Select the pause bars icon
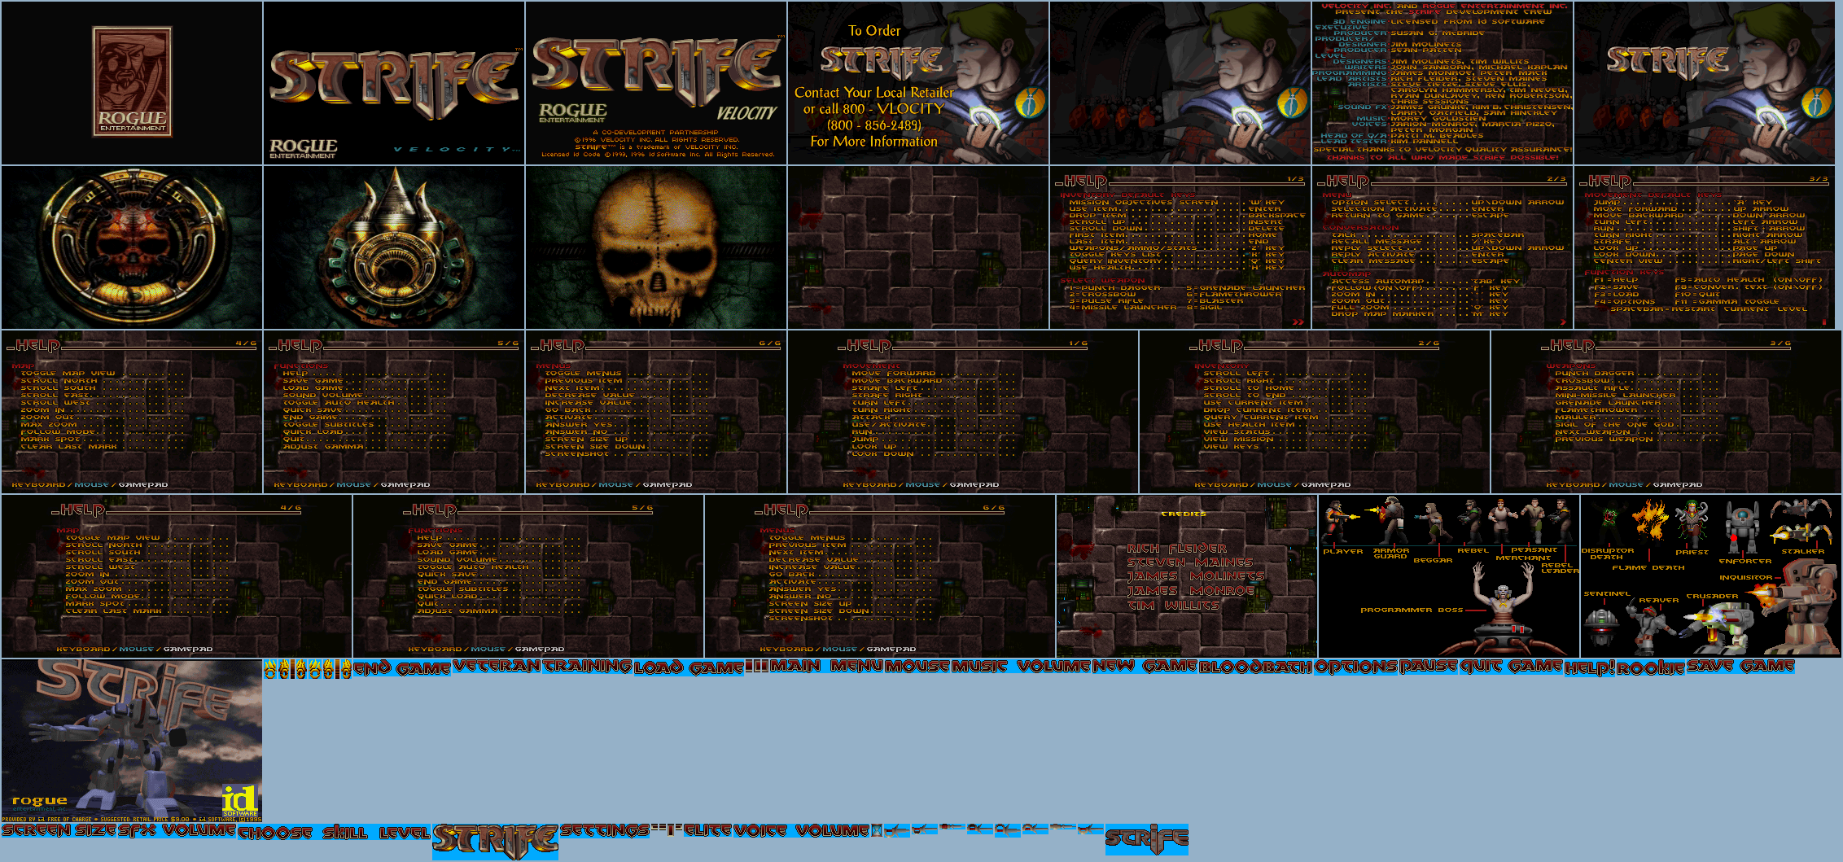 (x=756, y=666)
